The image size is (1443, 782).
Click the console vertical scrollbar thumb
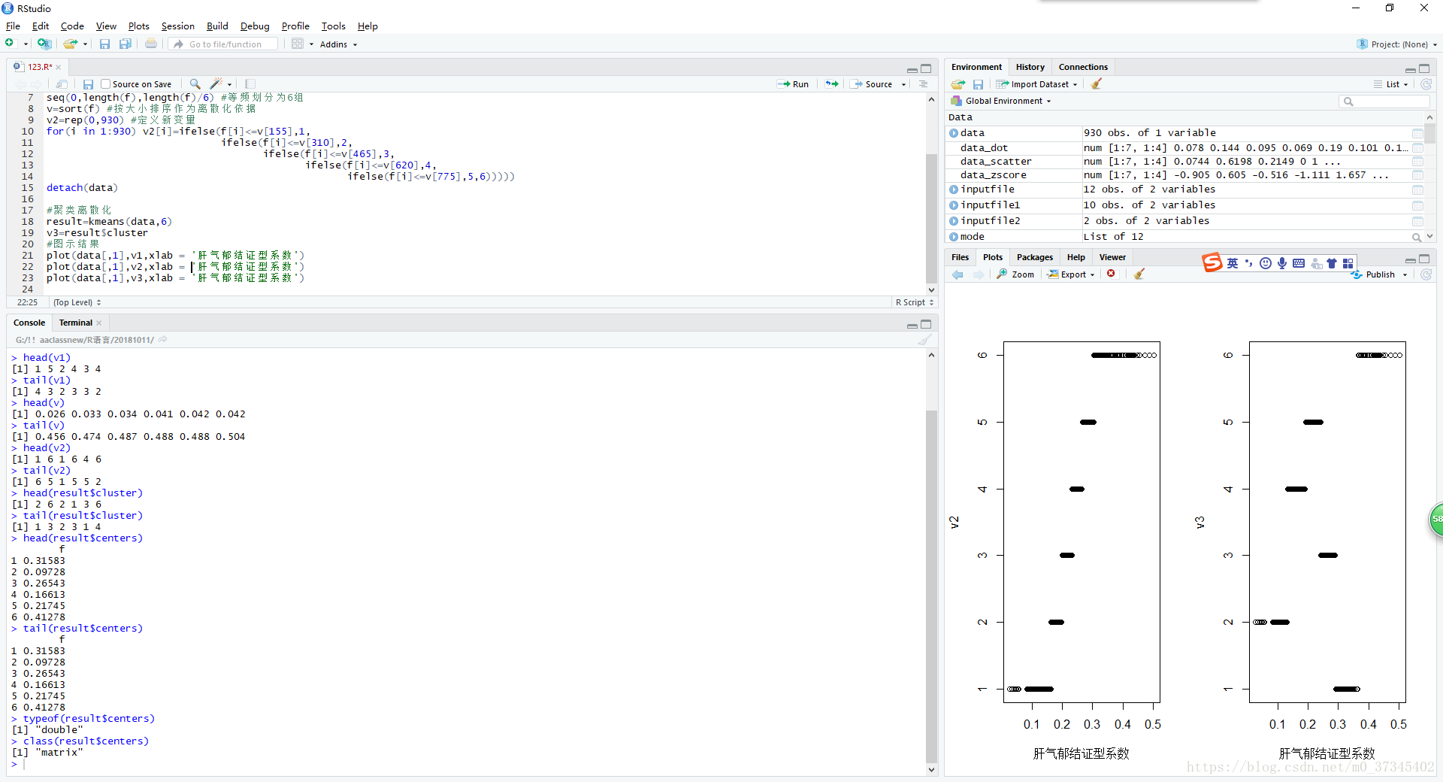click(x=931, y=586)
